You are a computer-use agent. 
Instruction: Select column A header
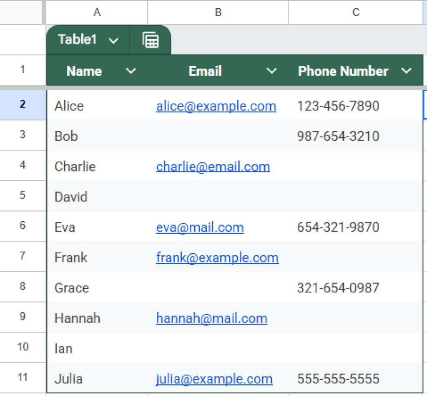click(x=97, y=13)
